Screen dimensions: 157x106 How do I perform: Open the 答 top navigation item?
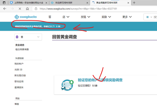tap(50, 17)
